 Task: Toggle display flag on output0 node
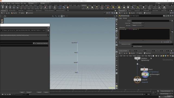(140, 80)
